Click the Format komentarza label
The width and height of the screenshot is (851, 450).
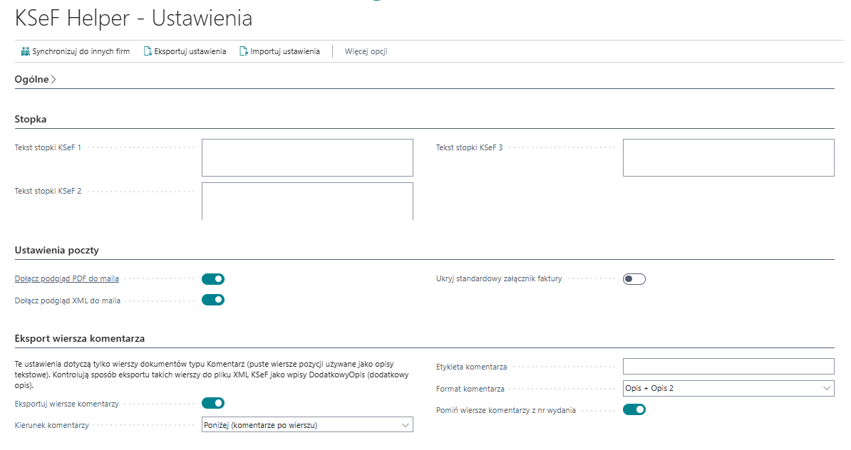click(x=470, y=389)
